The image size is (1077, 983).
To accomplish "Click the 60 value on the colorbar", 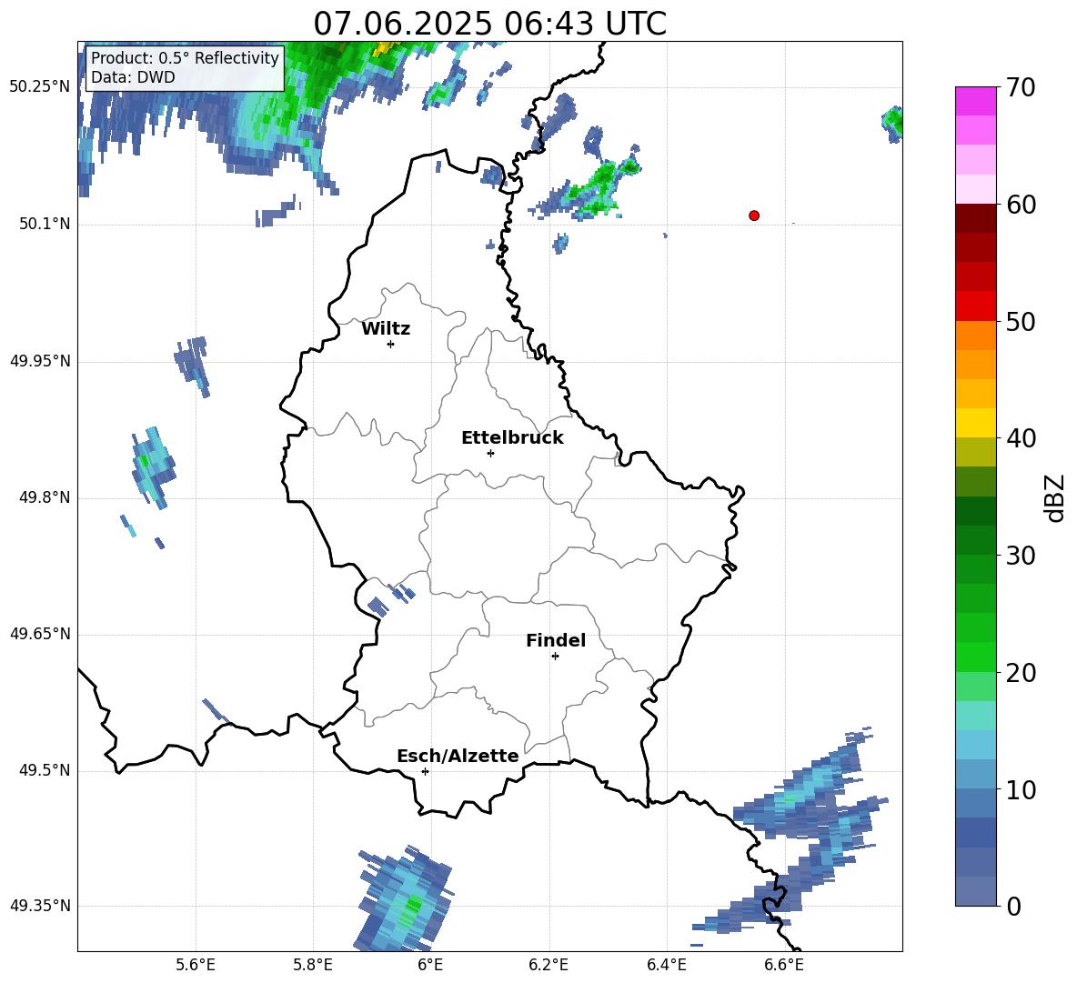I will [1020, 205].
